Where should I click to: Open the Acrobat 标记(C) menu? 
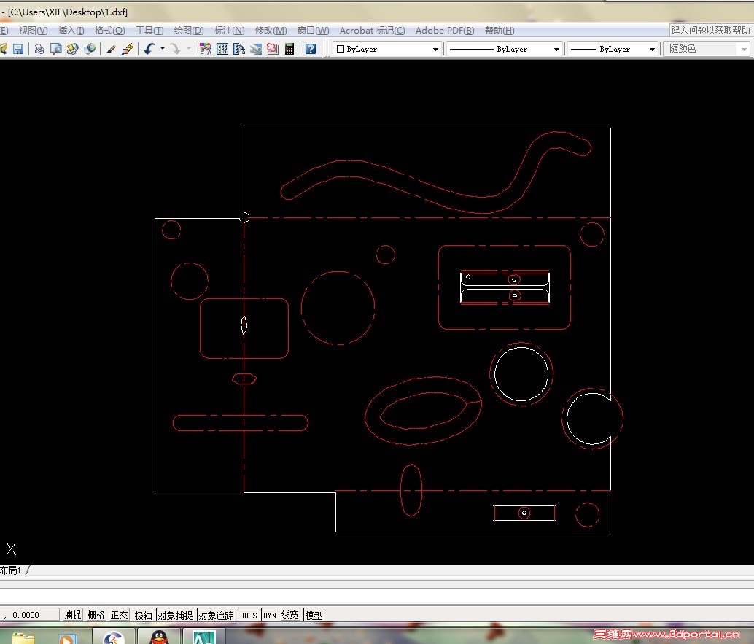point(372,31)
